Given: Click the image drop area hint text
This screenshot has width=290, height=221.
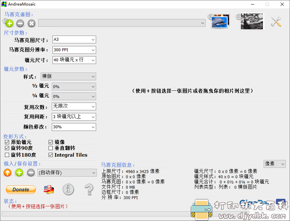Looking at the screenshot, I should click(192, 91).
